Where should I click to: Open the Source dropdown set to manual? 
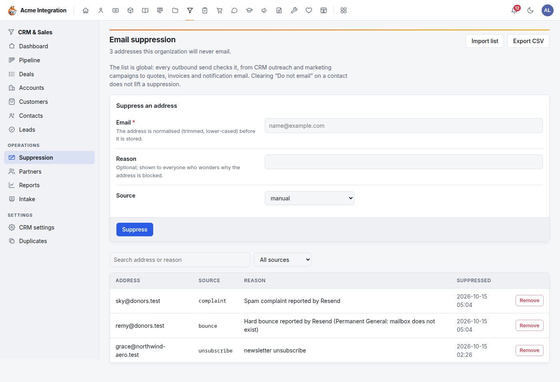coord(310,198)
